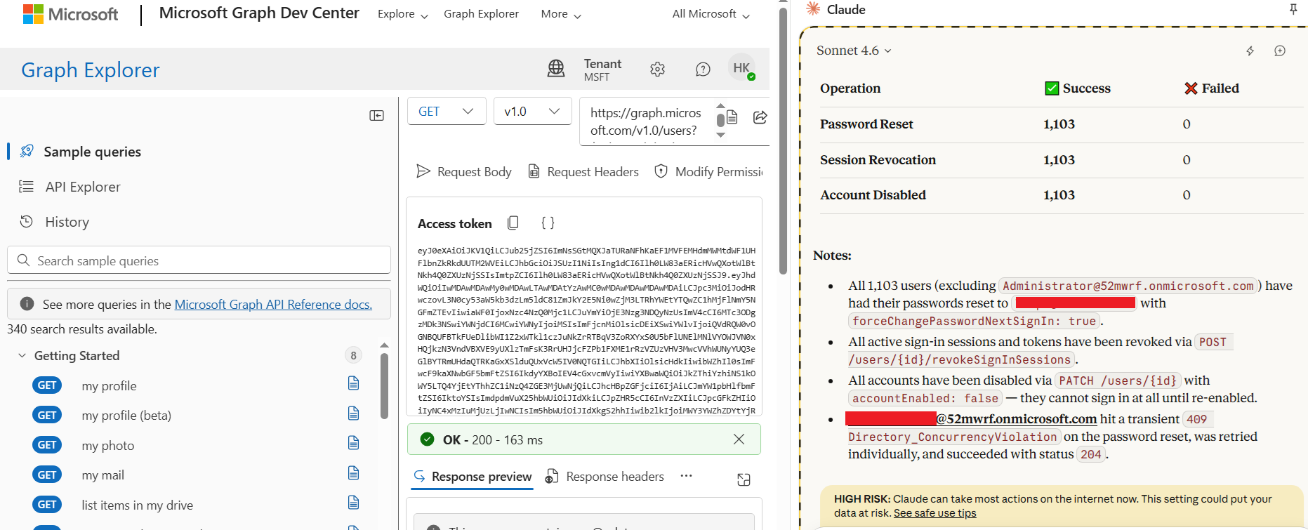Viewport: 1308px width, 530px height.
Task: Expand the Explore menu in header
Action: click(402, 14)
